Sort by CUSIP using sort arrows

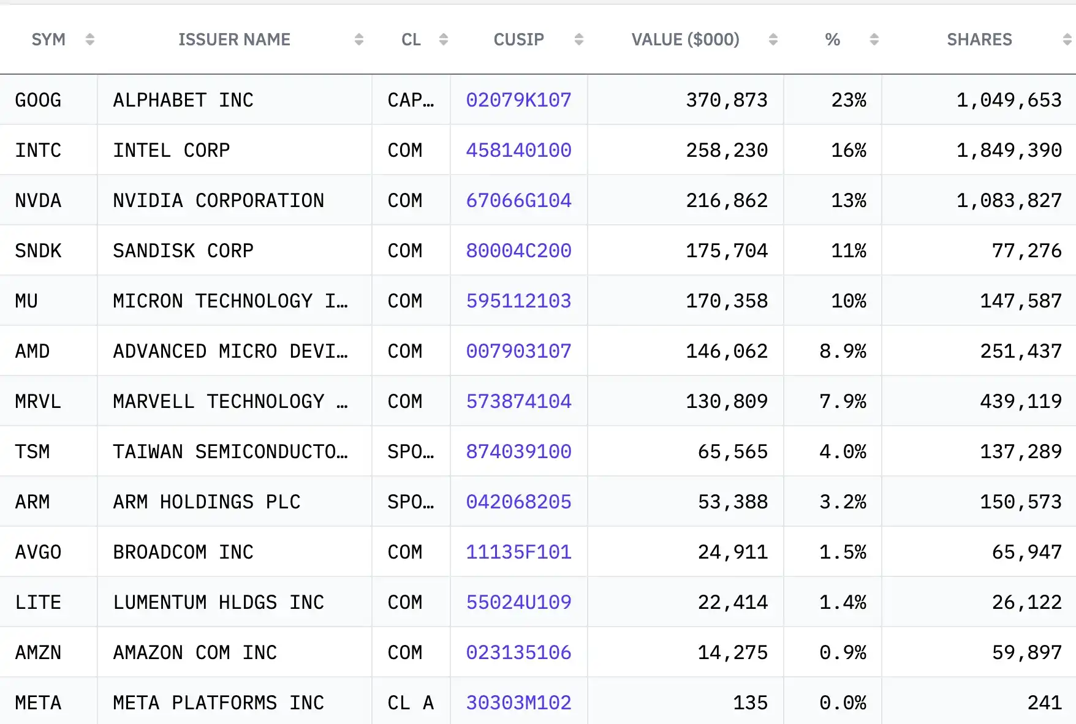[x=579, y=40]
